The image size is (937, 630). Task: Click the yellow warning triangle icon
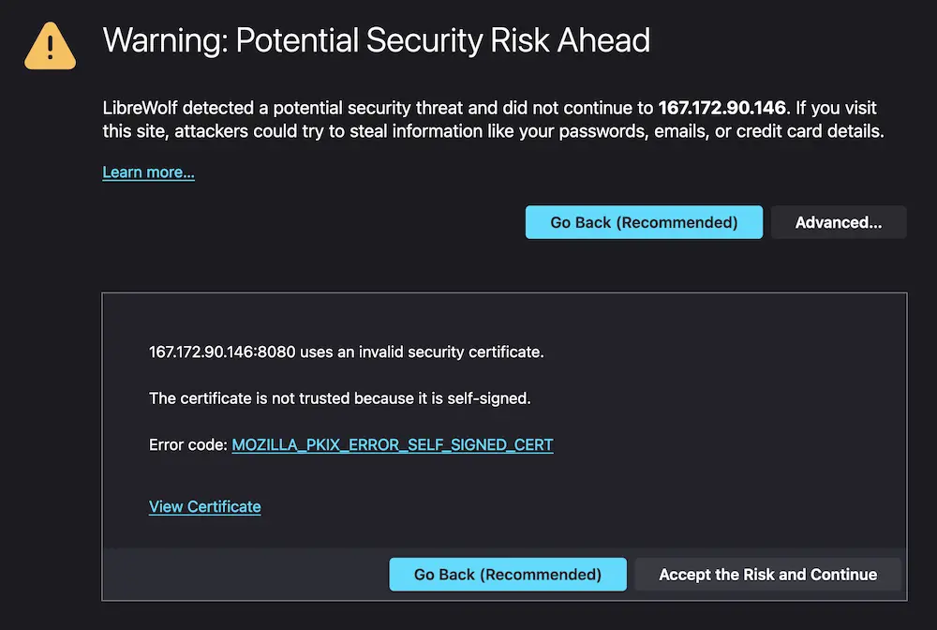(51, 45)
